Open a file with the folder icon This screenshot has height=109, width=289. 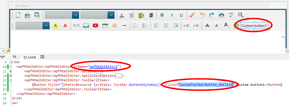28,15
